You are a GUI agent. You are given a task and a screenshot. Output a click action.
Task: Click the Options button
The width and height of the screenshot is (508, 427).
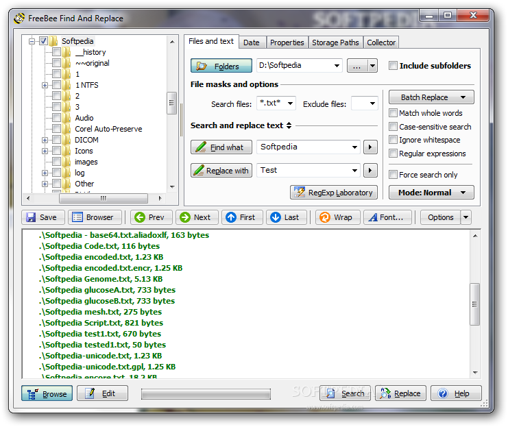(440, 217)
